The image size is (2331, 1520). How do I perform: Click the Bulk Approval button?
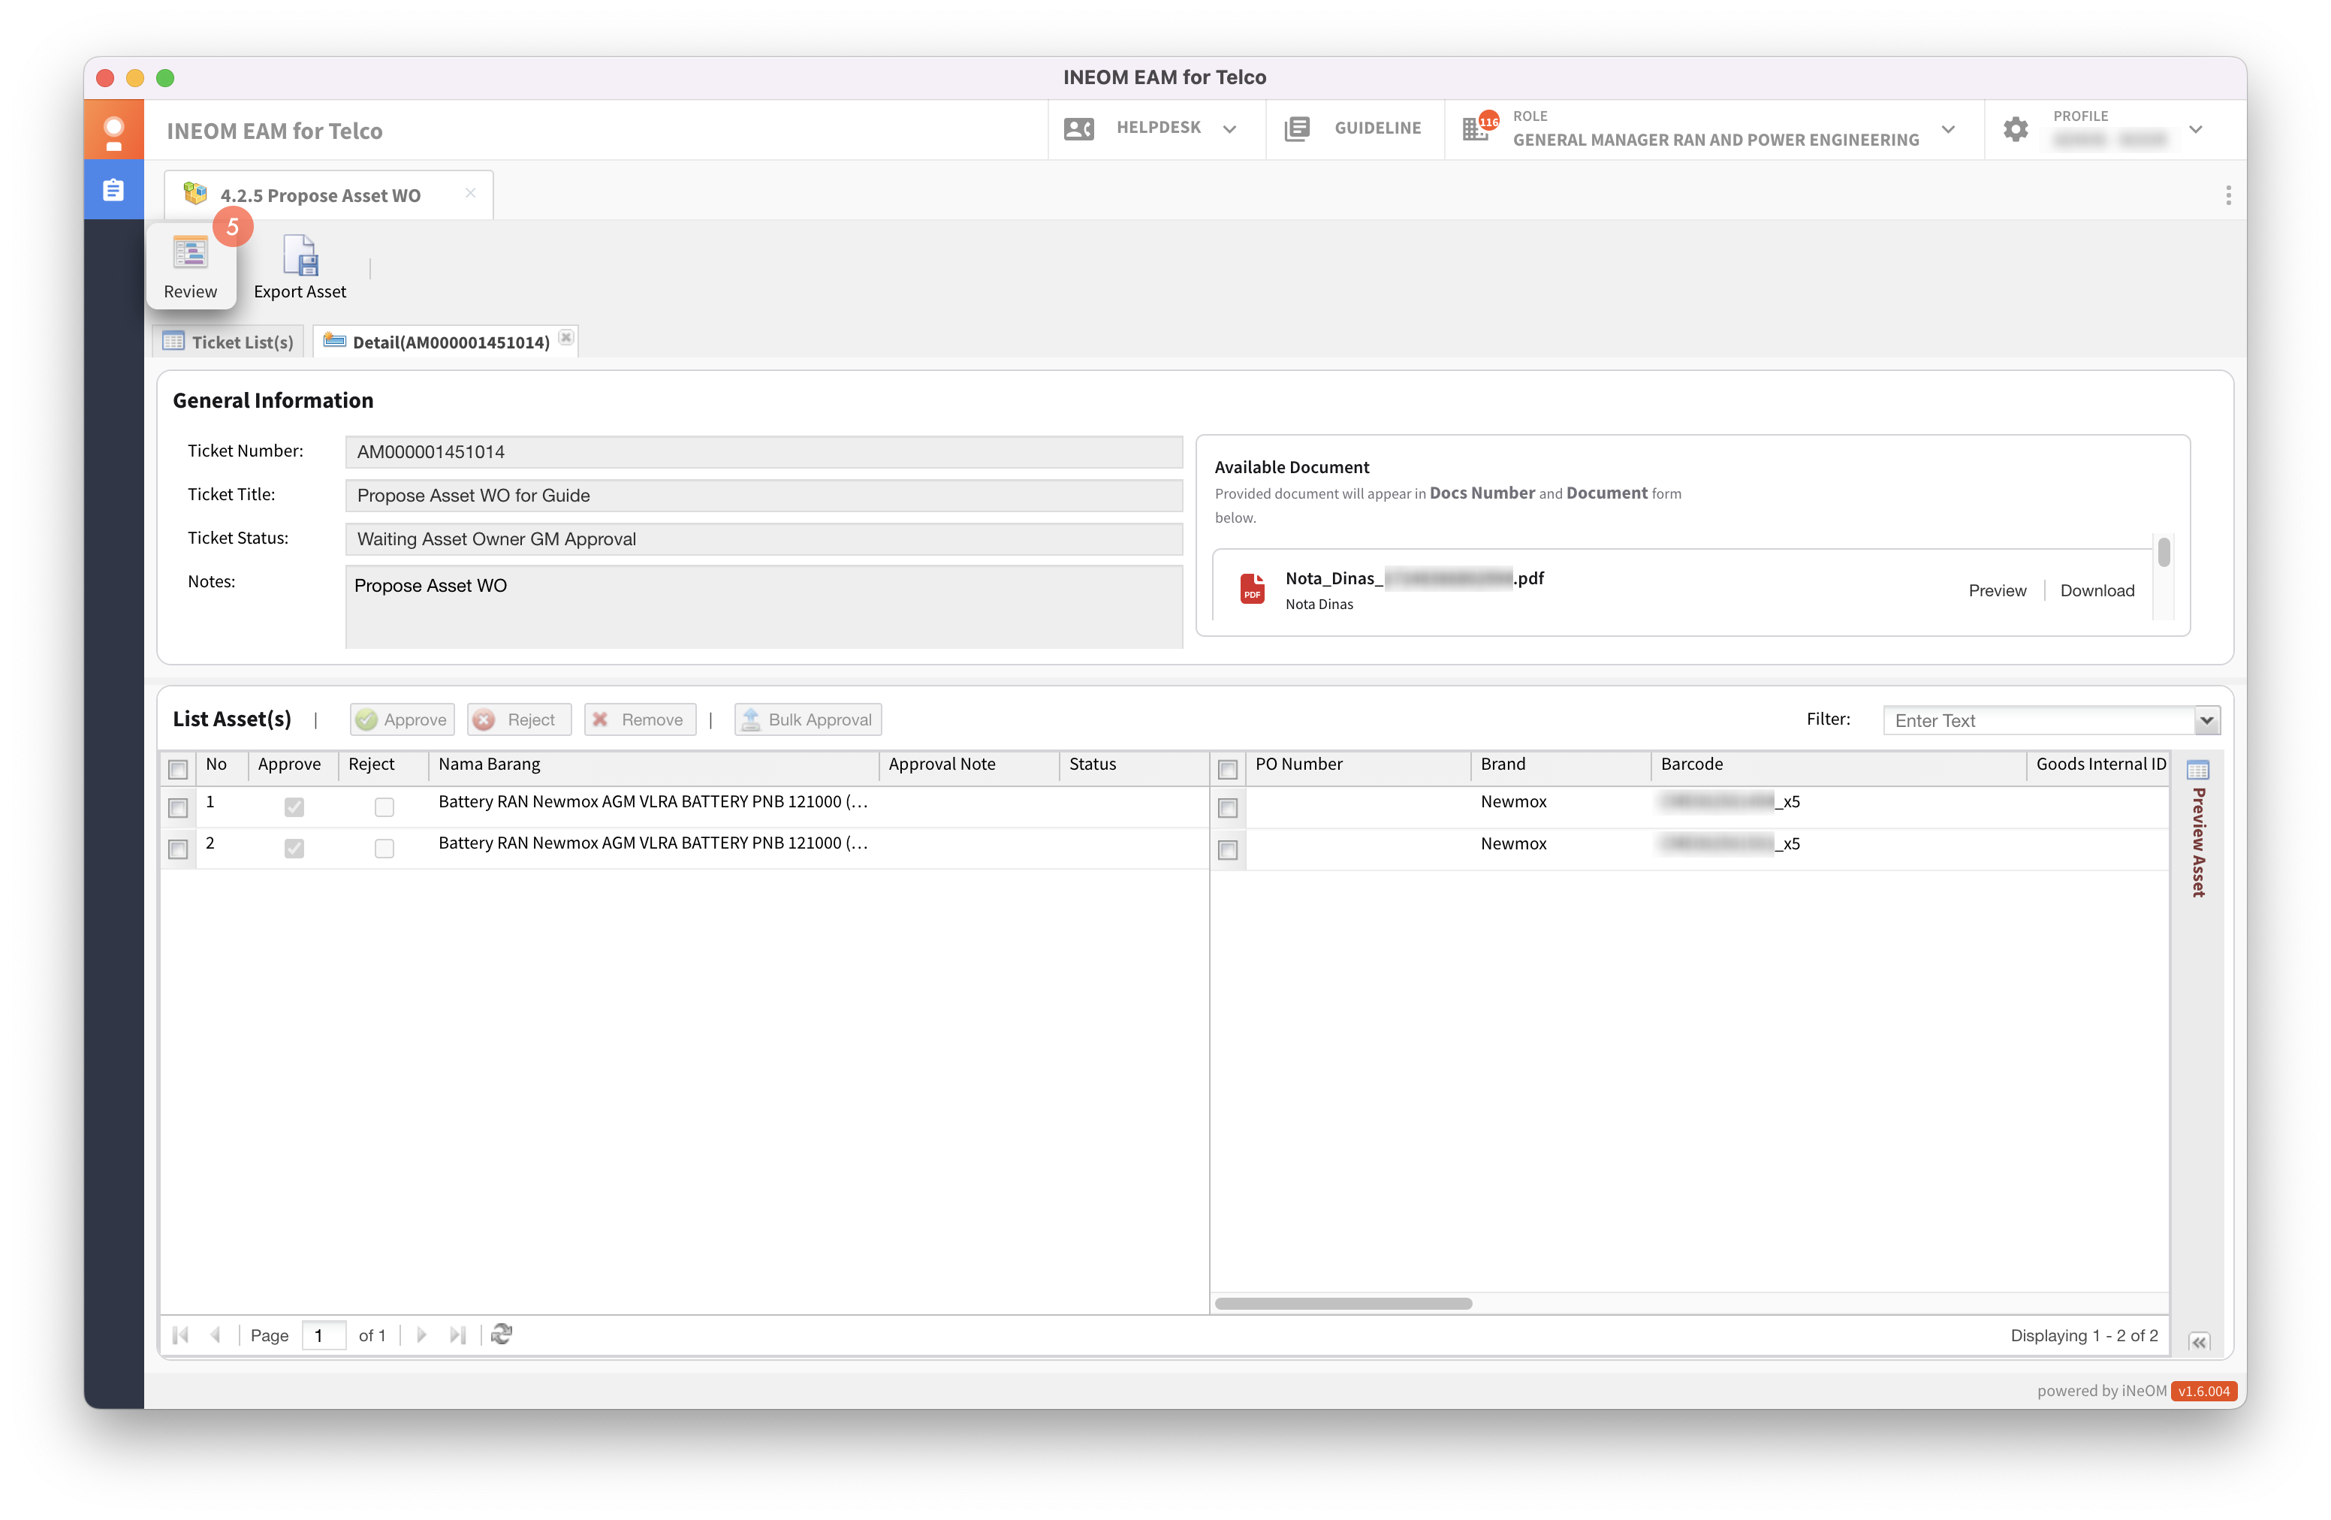(808, 720)
